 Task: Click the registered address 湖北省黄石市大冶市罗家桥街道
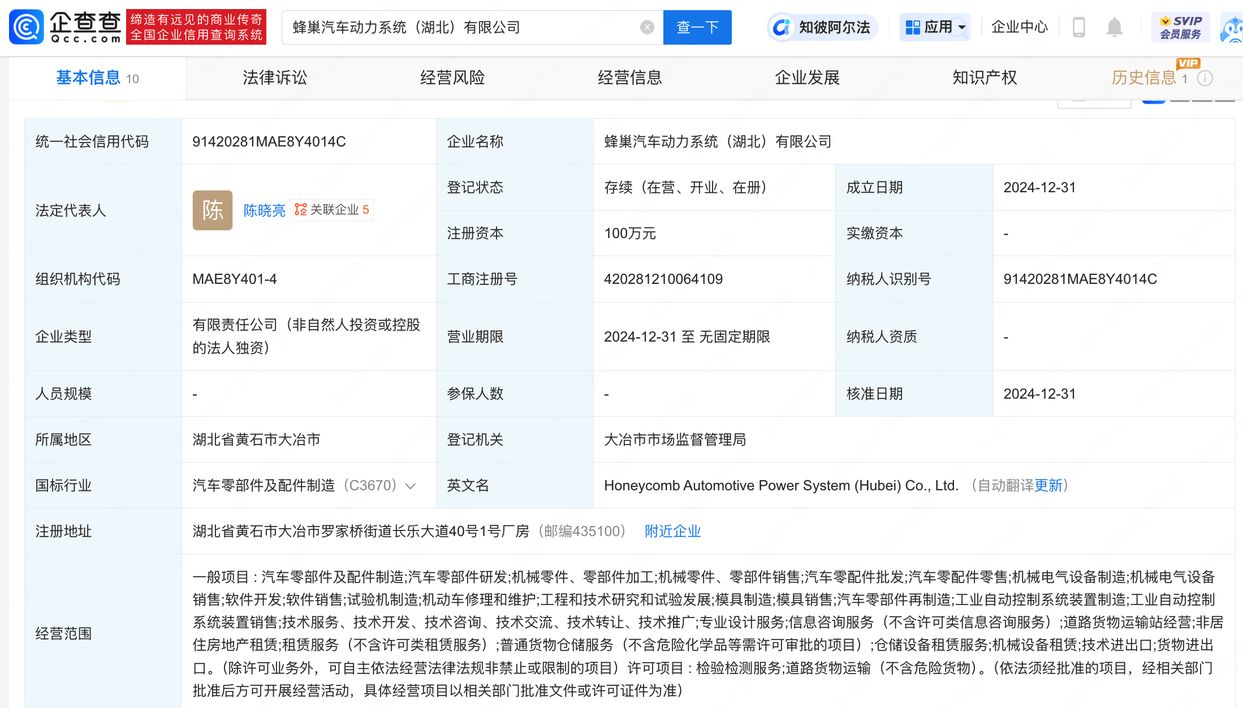[x=360, y=532]
